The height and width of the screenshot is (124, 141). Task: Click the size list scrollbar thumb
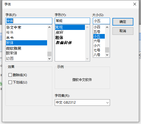click(107, 50)
